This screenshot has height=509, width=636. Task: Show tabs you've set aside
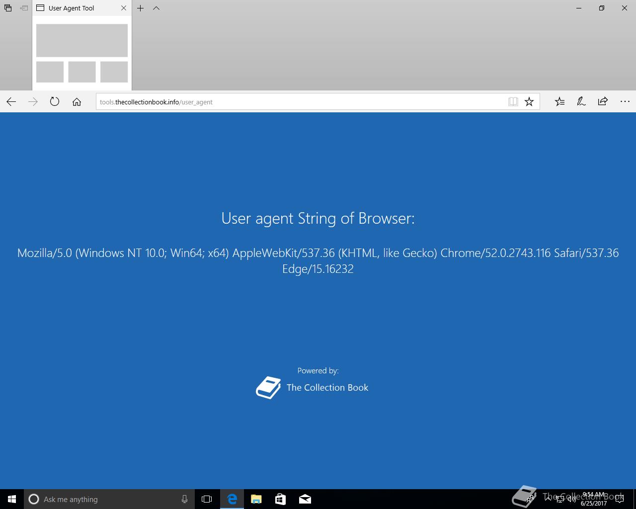click(x=8, y=8)
